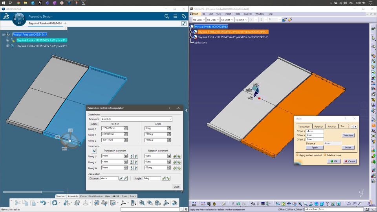Click the axis system icon in 3DEXPERIENCE toolbar
377x212 pixels.
pyautogui.click(x=123, y=203)
